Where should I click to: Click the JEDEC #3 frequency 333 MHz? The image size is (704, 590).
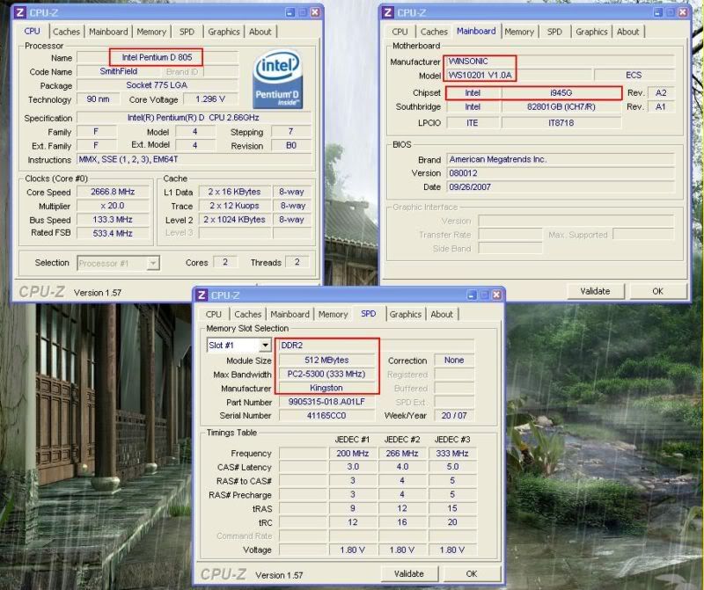point(452,454)
